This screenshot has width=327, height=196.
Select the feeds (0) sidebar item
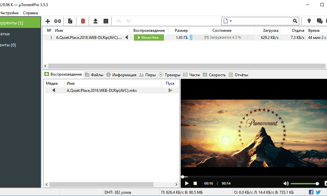(20, 45)
